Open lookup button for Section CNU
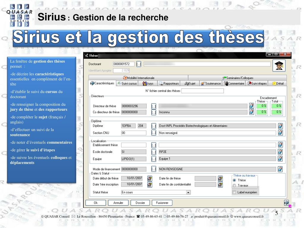 click(x=154, y=133)
